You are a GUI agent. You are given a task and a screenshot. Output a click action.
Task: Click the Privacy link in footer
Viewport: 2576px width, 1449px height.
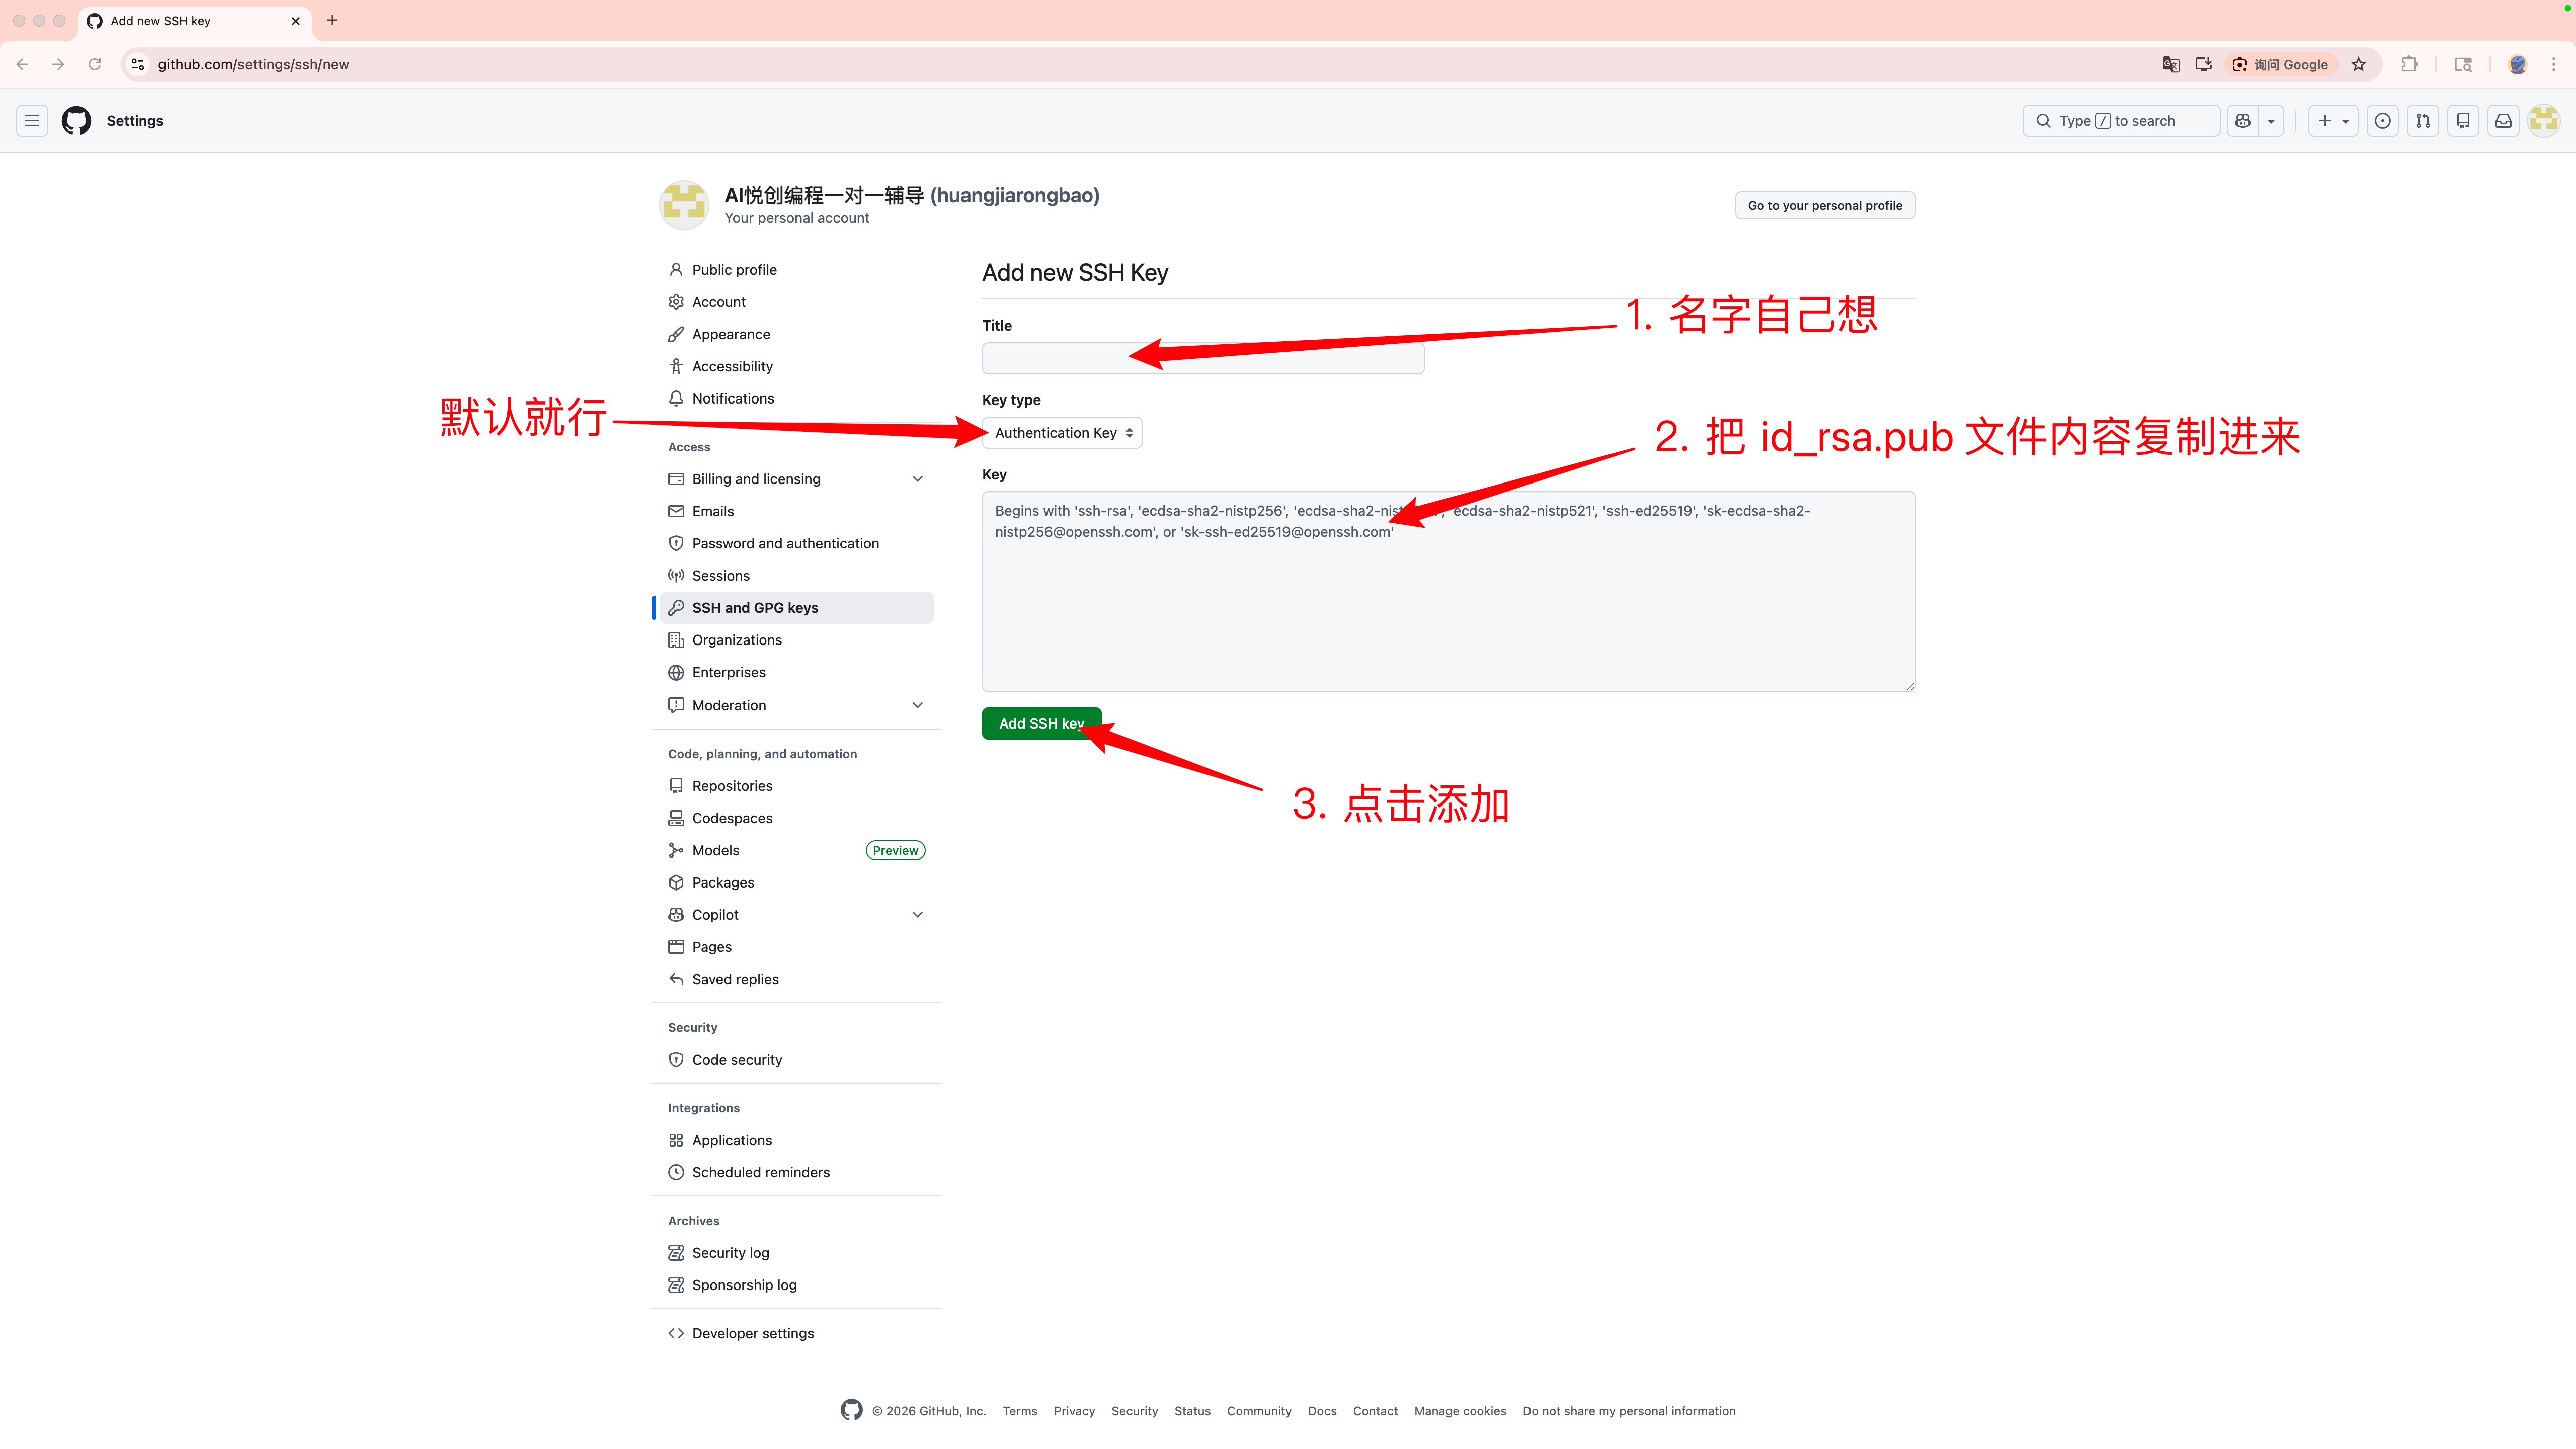point(1074,1411)
